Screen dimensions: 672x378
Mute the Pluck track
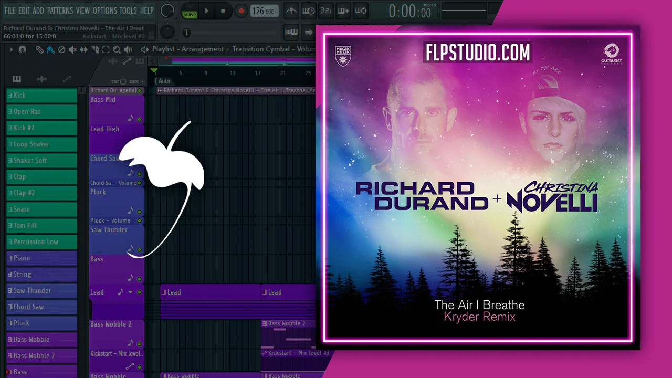[139, 212]
